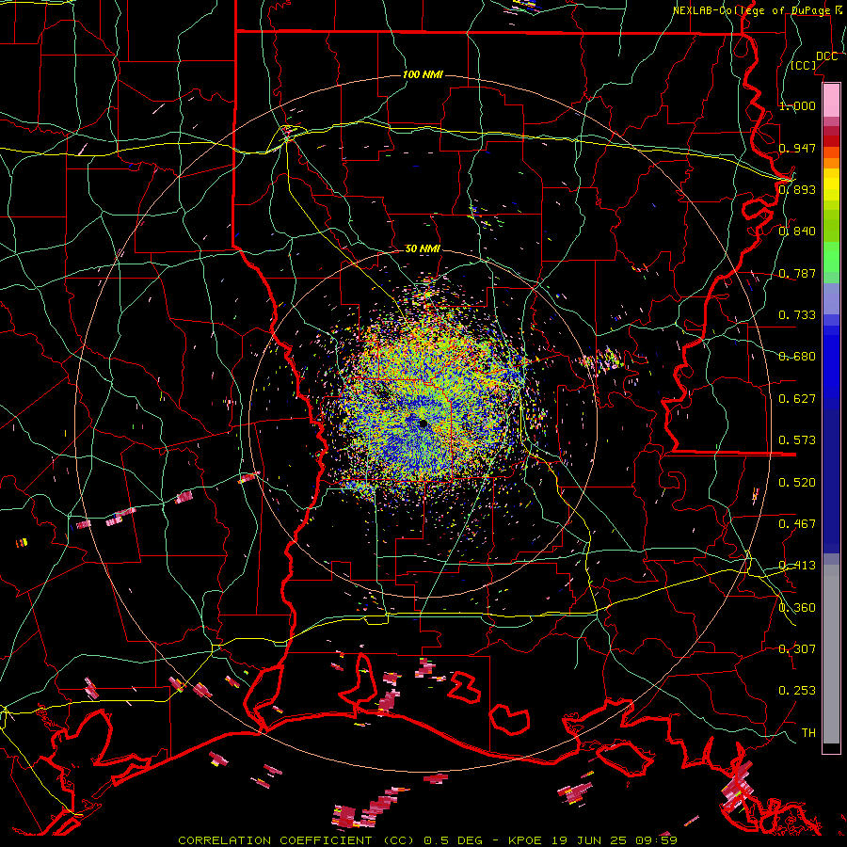Viewport: 847px width, 847px height.
Task: Select the 0.520 legend value
Action: 797,483
